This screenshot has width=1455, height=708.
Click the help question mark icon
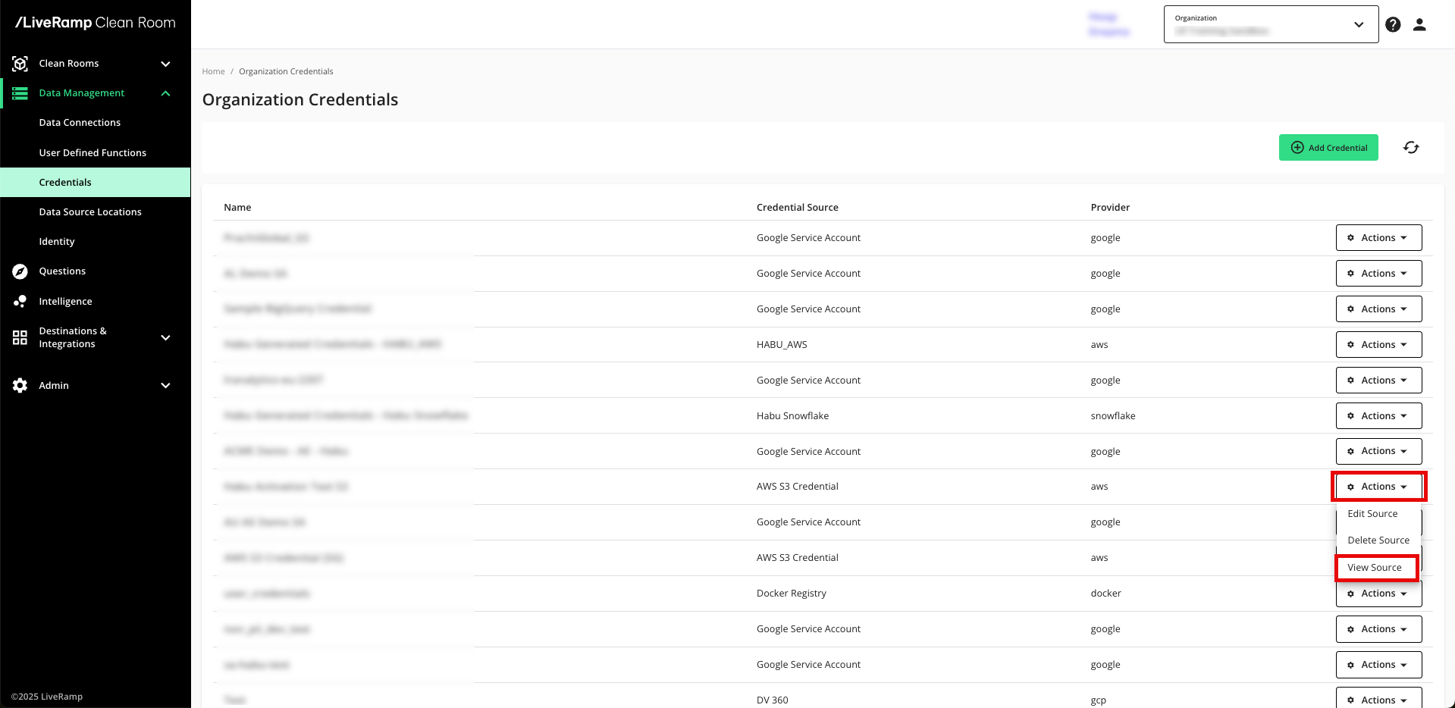pos(1393,24)
